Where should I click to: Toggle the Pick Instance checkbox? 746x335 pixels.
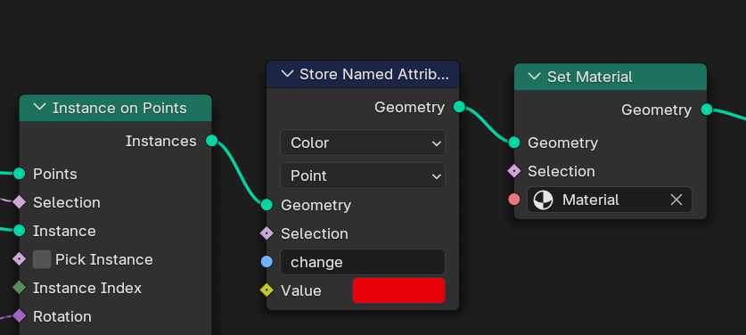(x=42, y=259)
